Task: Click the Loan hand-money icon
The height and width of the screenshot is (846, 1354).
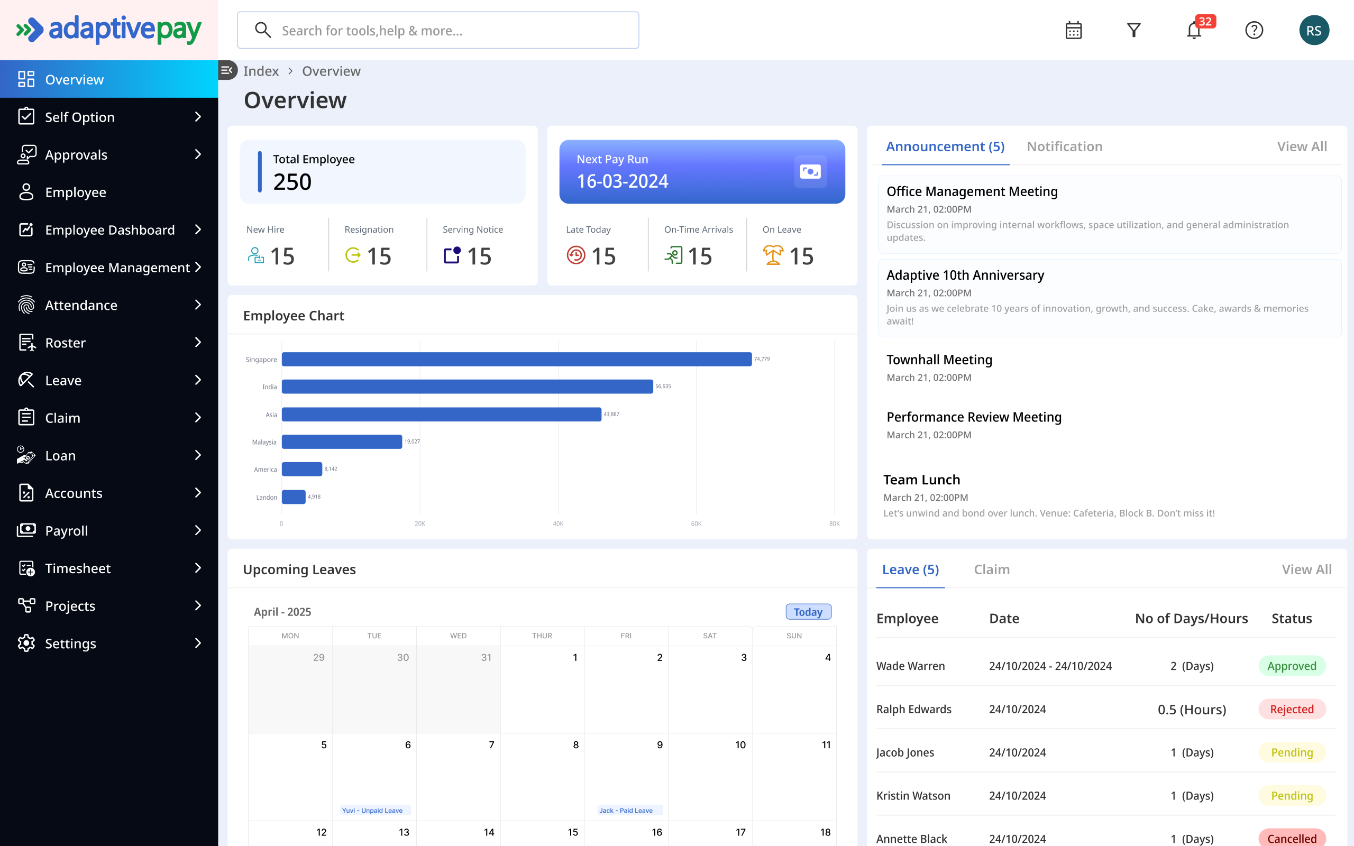Action: pos(26,455)
